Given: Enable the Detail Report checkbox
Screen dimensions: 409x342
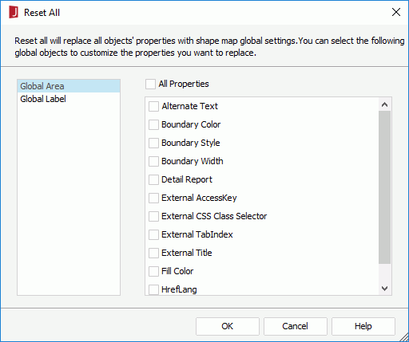Looking at the screenshot, I should click(x=153, y=179).
